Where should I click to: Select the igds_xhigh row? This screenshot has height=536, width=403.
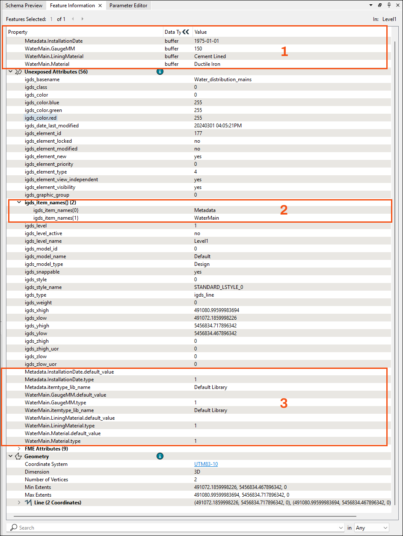point(199,310)
